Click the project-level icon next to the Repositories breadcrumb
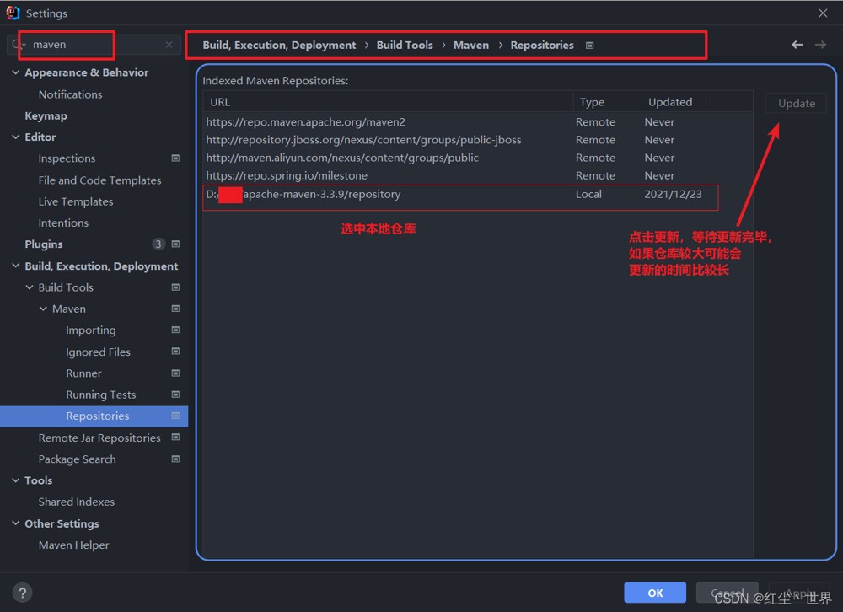Screen dimensions: 843x612 (590, 46)
